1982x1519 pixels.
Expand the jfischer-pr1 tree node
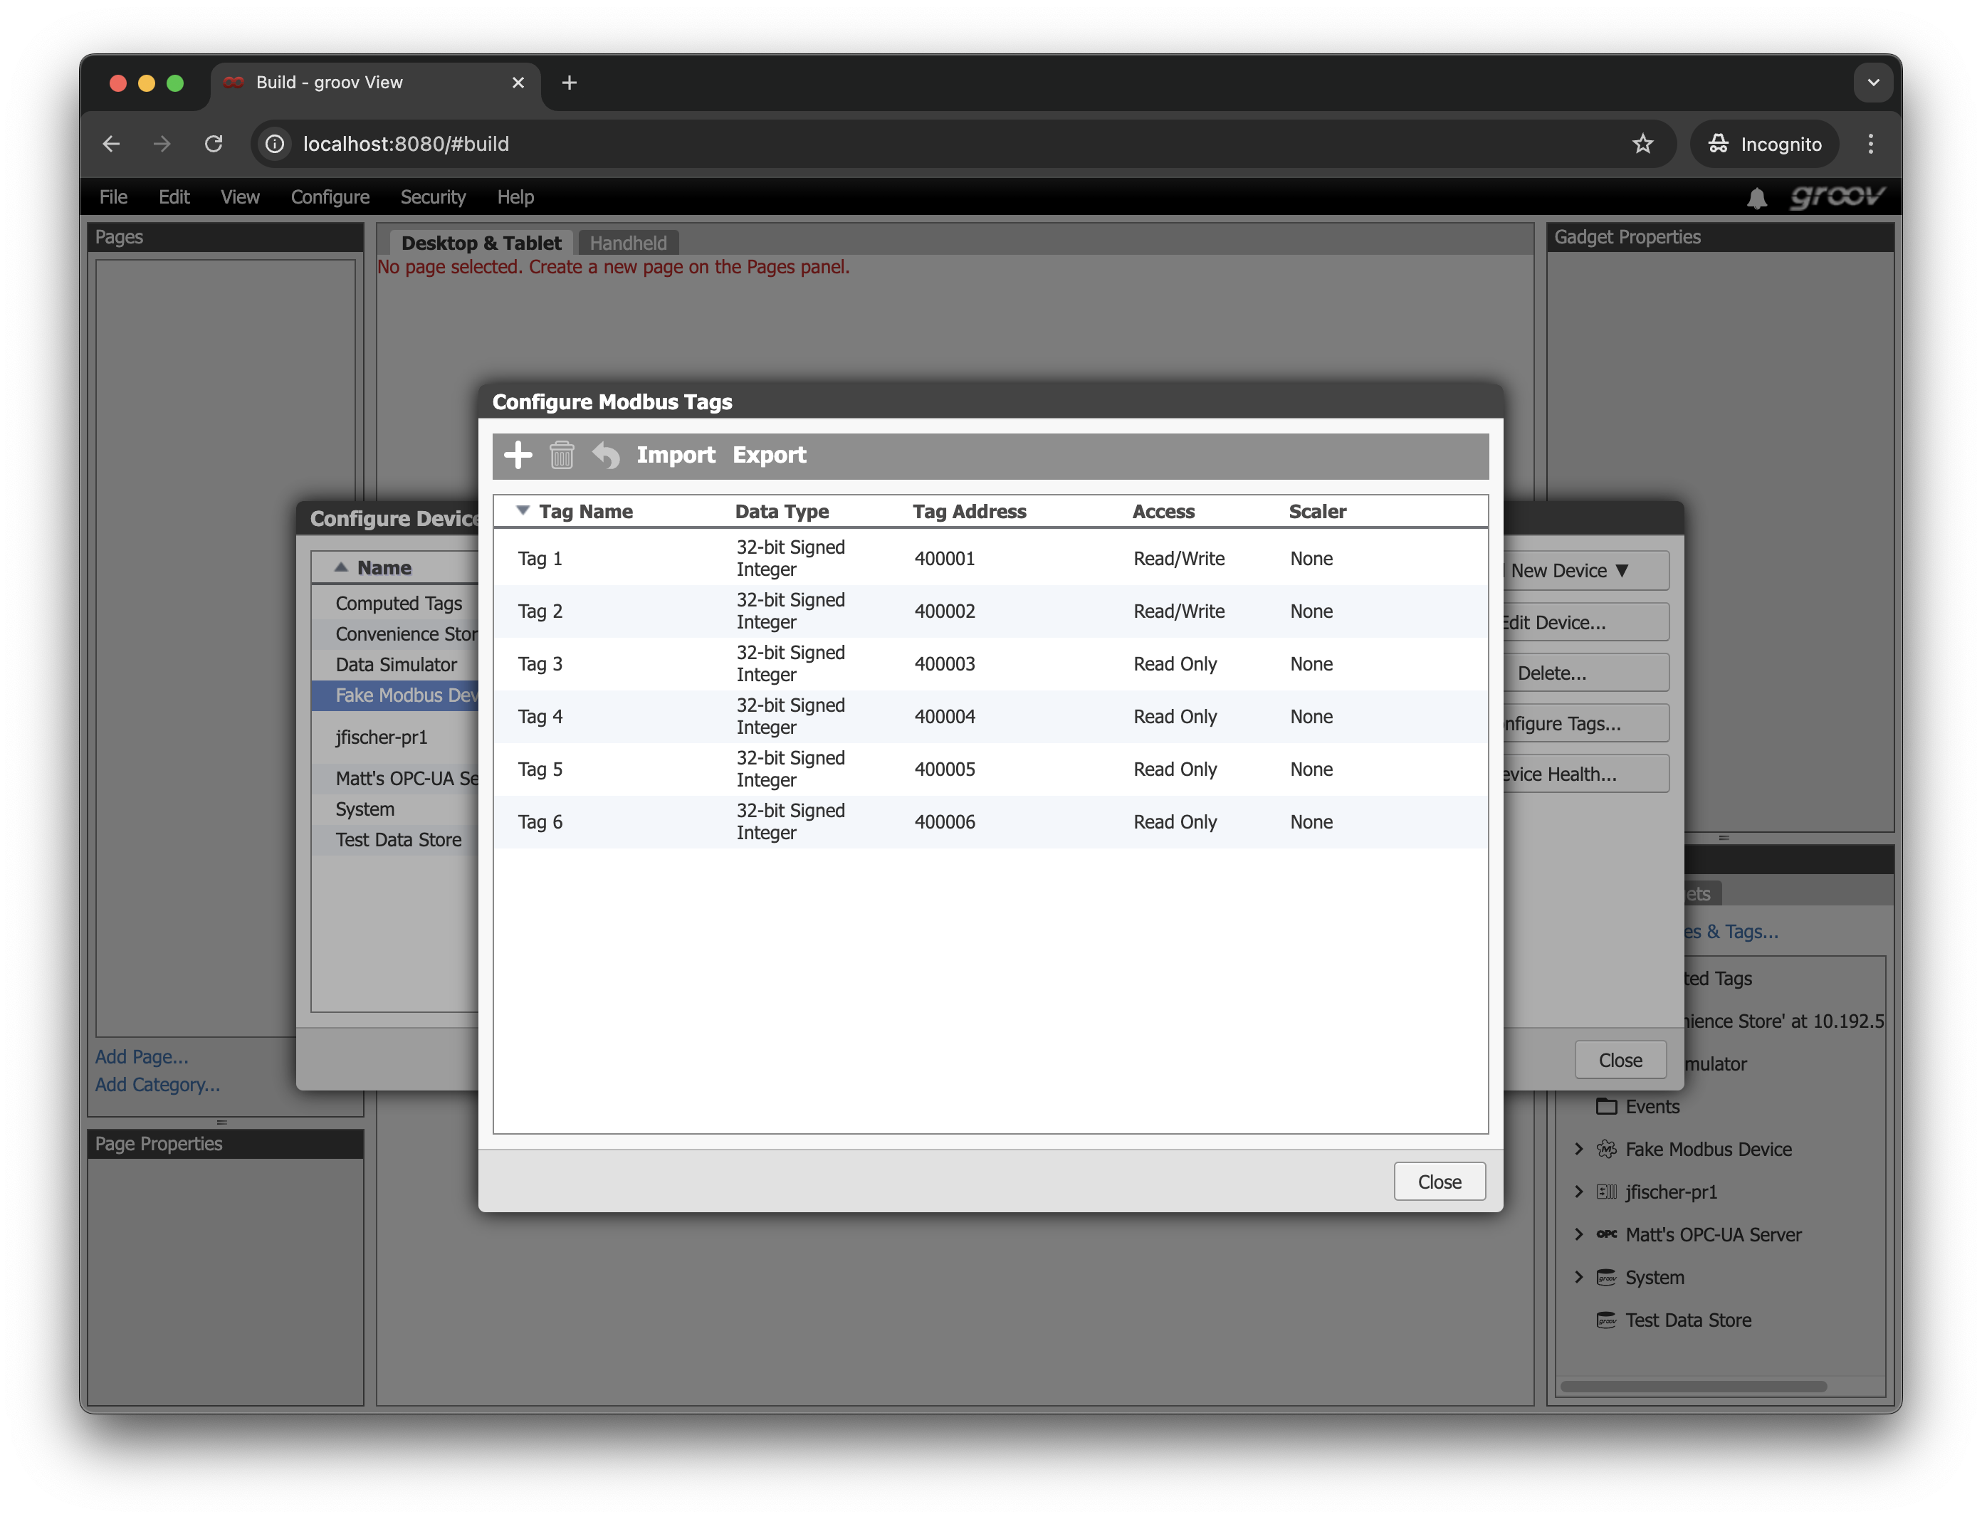[1579, 1192]
